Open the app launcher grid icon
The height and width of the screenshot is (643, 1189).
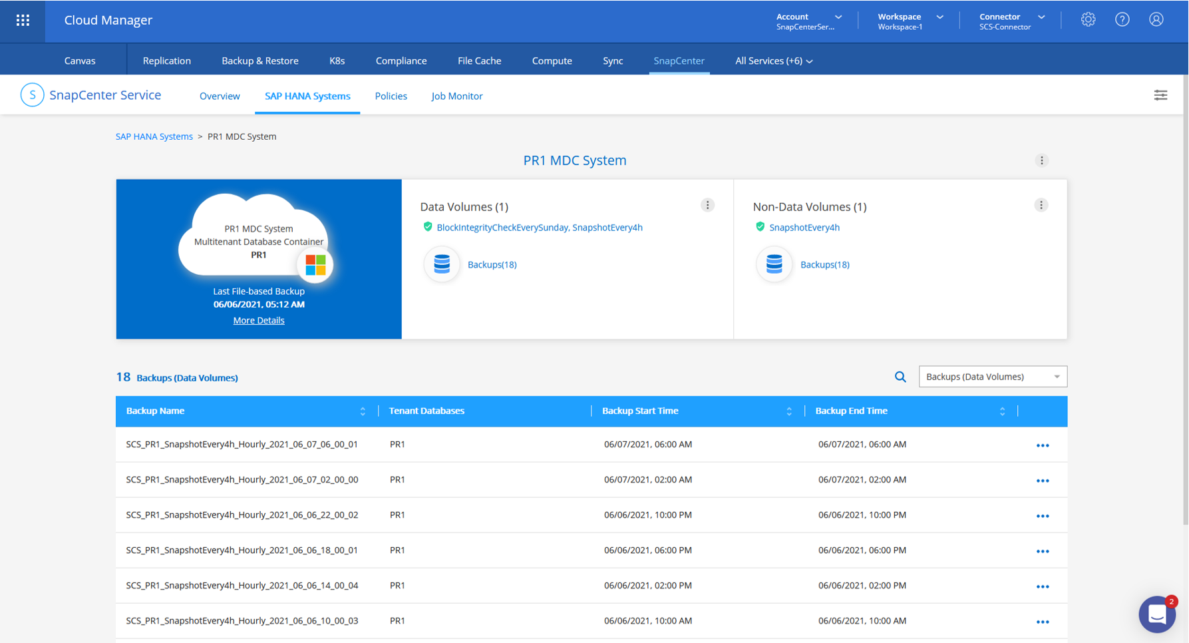(23, 20)
